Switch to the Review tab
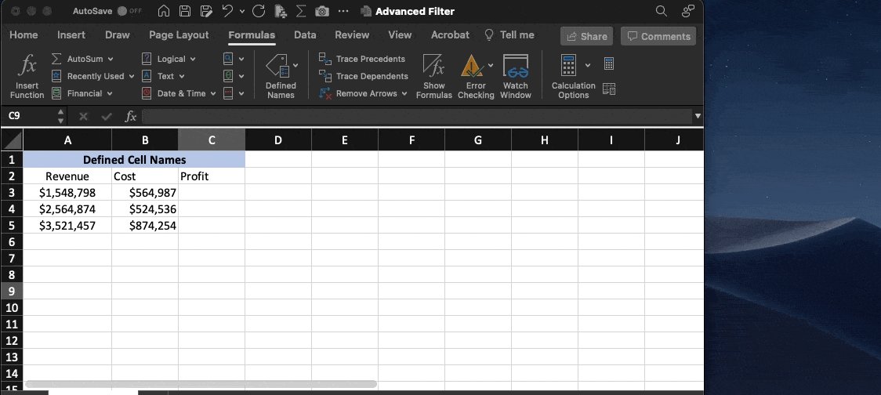Screen dimensions: 881x395 pyautogui.click(x=352, y=34)
